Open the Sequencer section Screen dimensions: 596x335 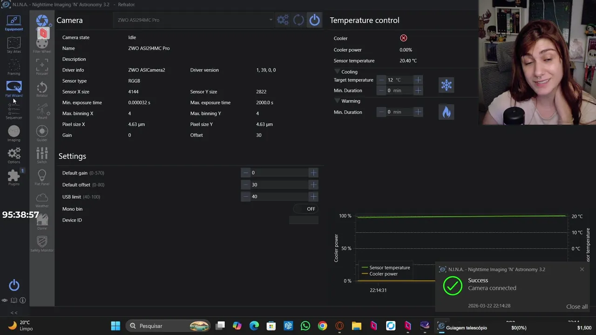tap(14, 112)
